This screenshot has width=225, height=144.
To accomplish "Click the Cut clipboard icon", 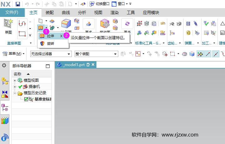I will click(47, 4).
